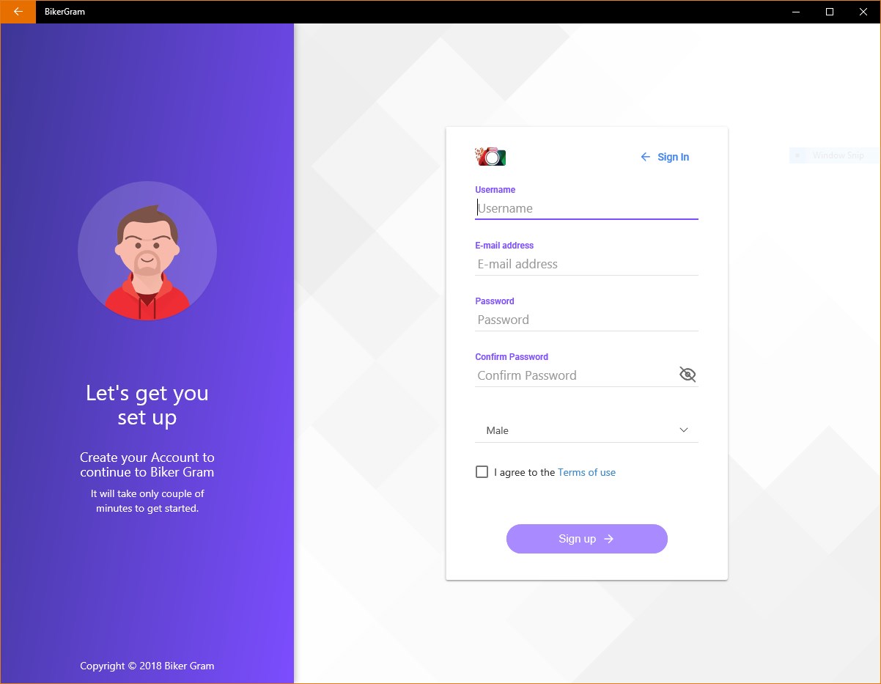Open the Male gender combo box

(586, 430)
